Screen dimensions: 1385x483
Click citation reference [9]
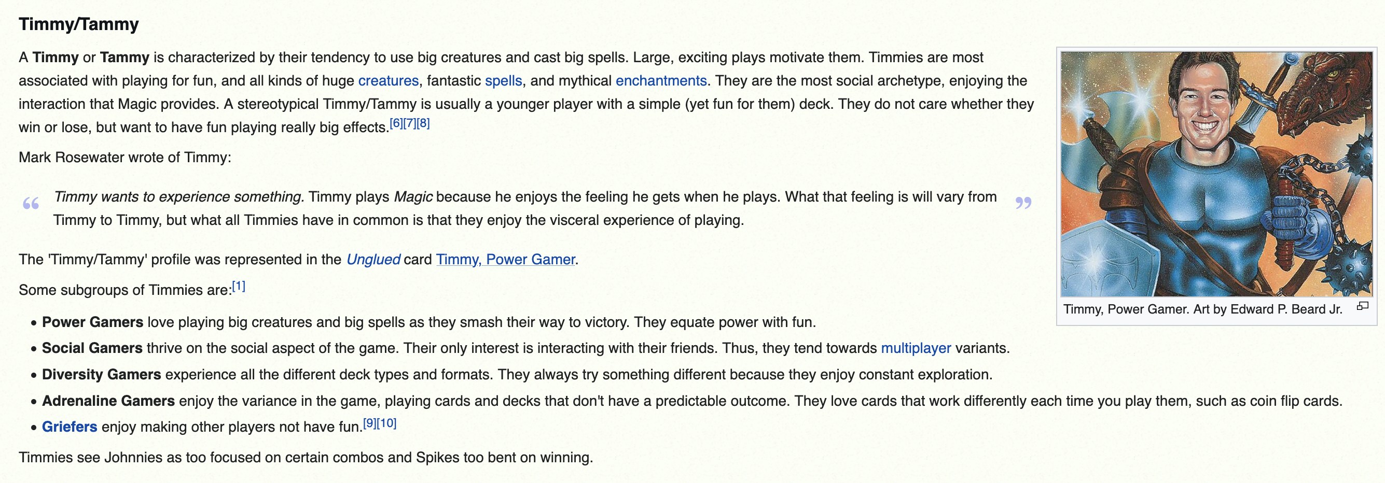click(x=369, y=423)
